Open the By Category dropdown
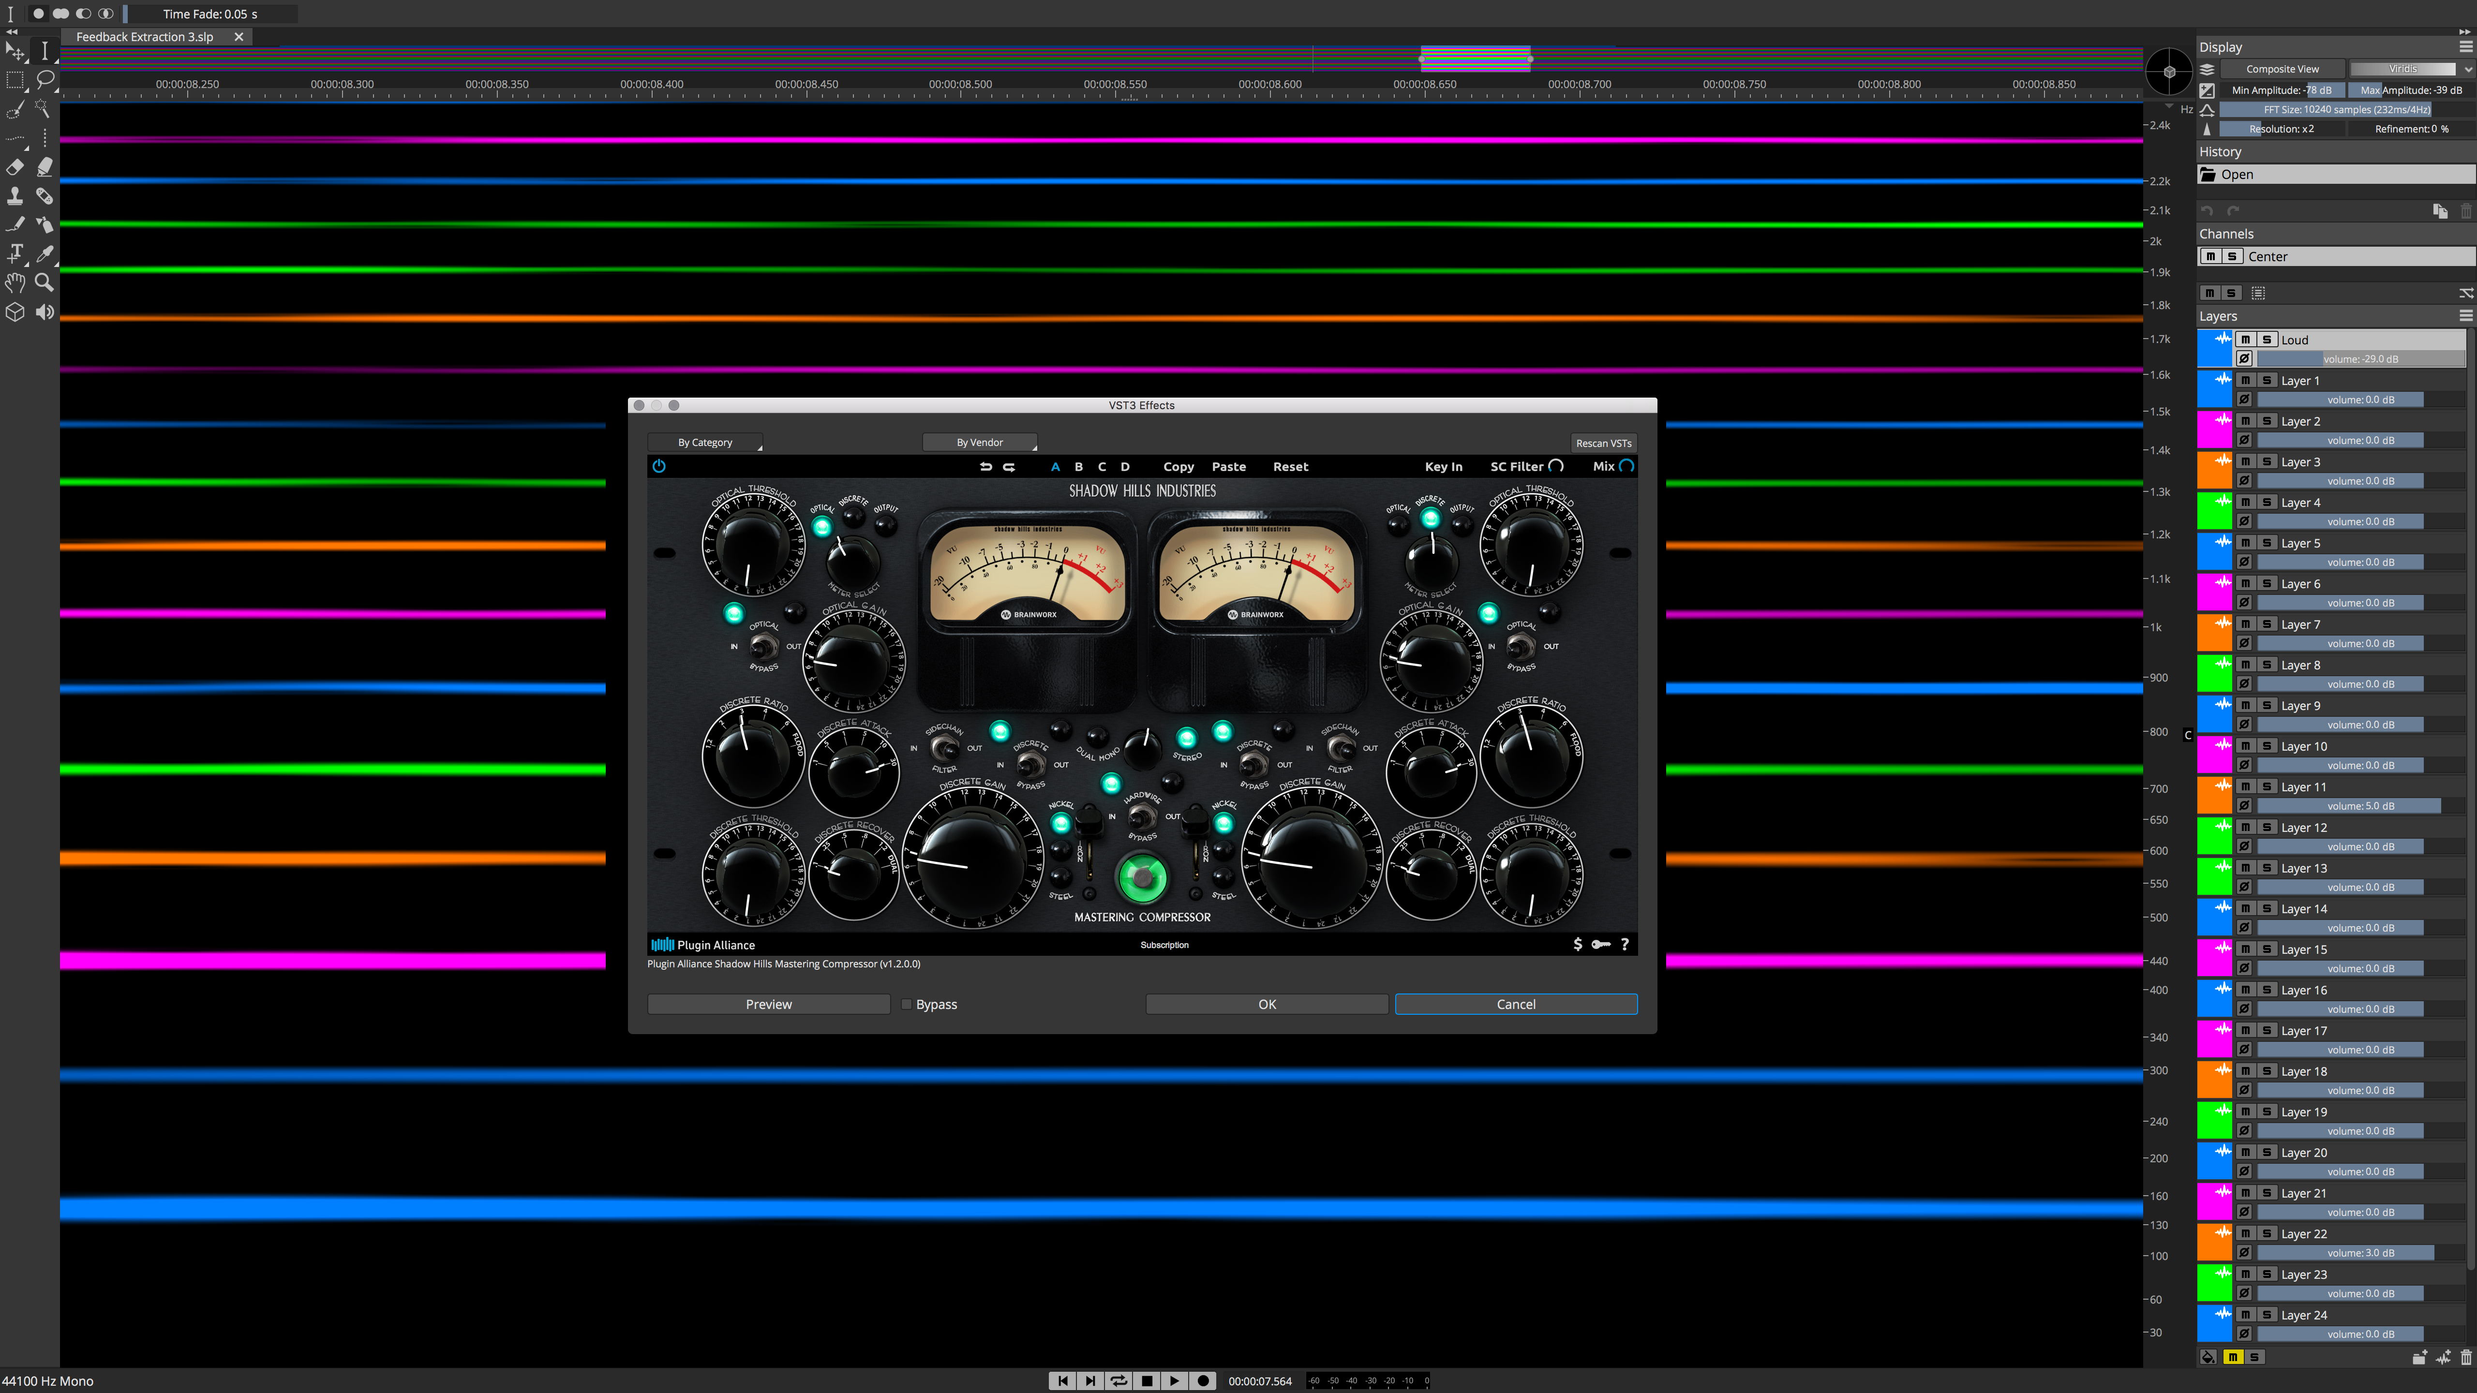This screenshot has height=1393, width=2477. point(705,441)
